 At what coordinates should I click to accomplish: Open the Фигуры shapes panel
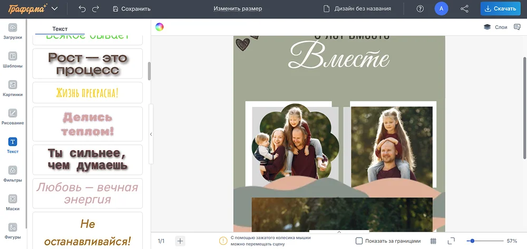pyautogui.click(x=13, y=231)
